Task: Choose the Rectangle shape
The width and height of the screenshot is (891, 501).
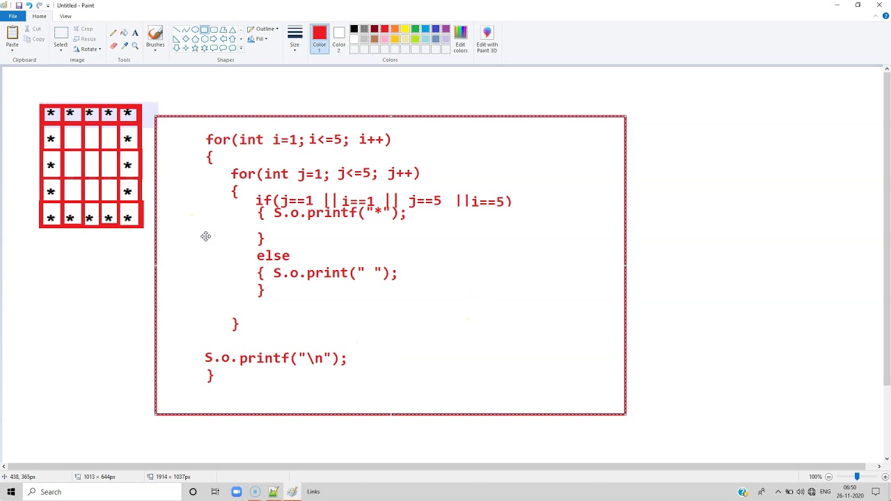Action: (205, 30)
